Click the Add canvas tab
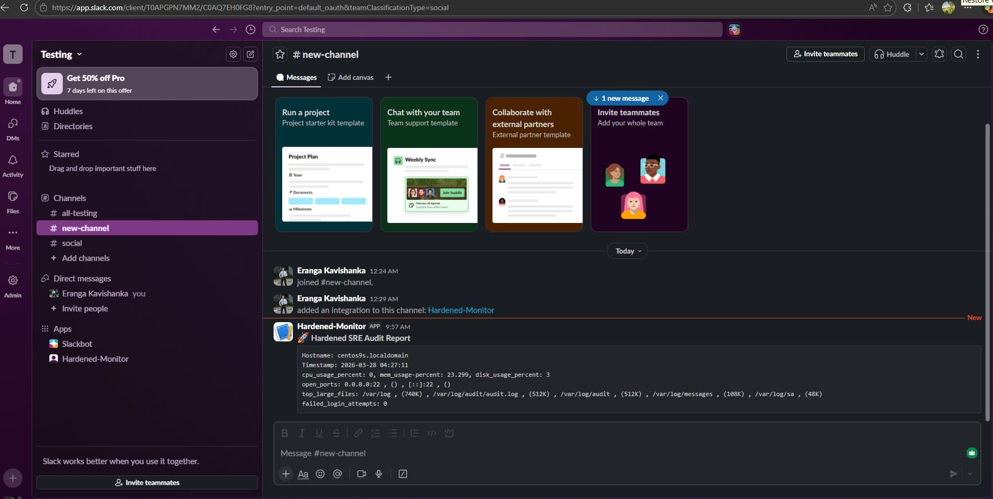The width and height of the screenshot is (993, 499). point(350,77)
